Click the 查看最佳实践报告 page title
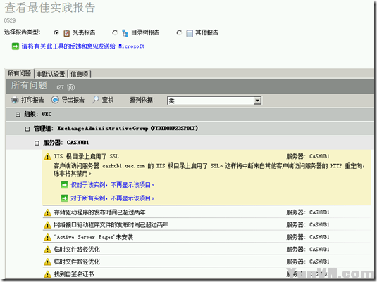The width and height of the screenshot is (377, 282). click(x=50, y=8)
